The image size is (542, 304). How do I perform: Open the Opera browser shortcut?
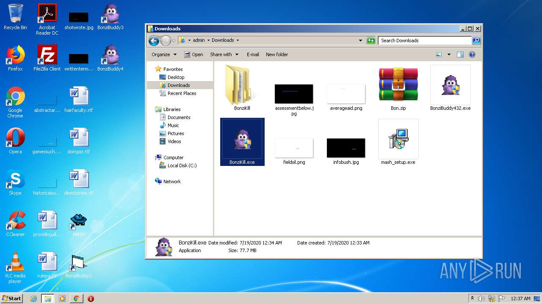15,141
